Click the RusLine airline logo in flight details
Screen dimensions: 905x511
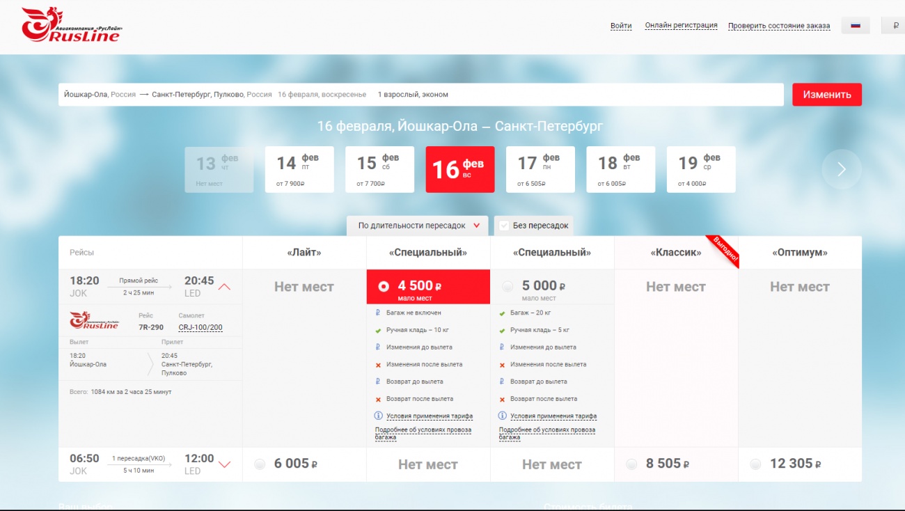(x=94, y=321)
